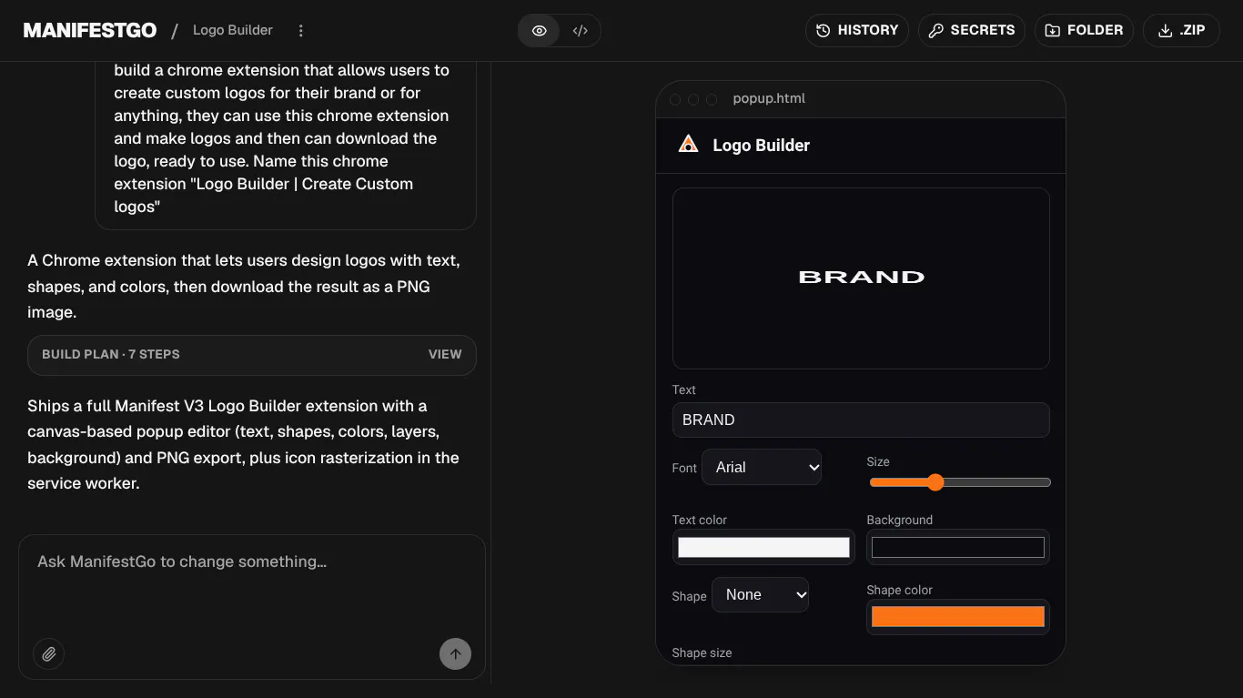Download the project as .ZIP
The image size is (1243, 698).
pos(1181,30)
